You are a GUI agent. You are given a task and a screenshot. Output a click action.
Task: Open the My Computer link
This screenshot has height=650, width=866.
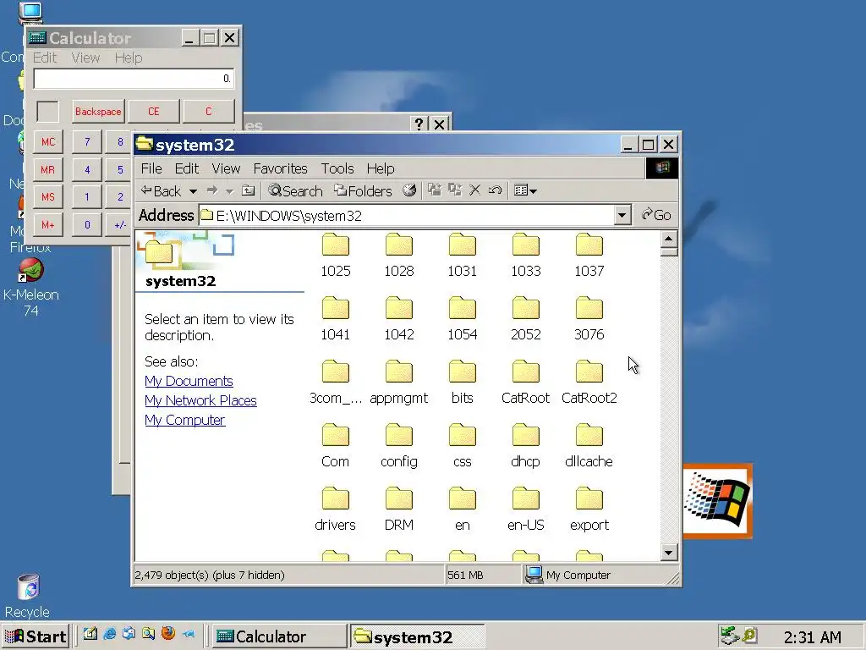pyautogui.click(x=185, y=420)
